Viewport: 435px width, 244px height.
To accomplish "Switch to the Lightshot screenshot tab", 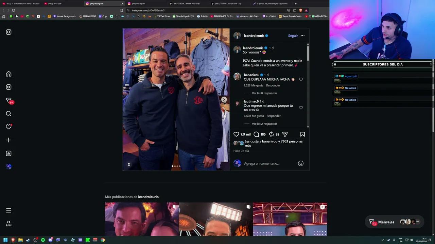I will tap(272, 3).
